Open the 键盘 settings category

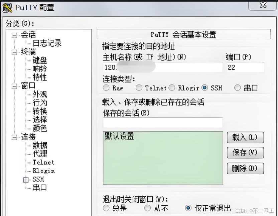click(x=40, y=60)
